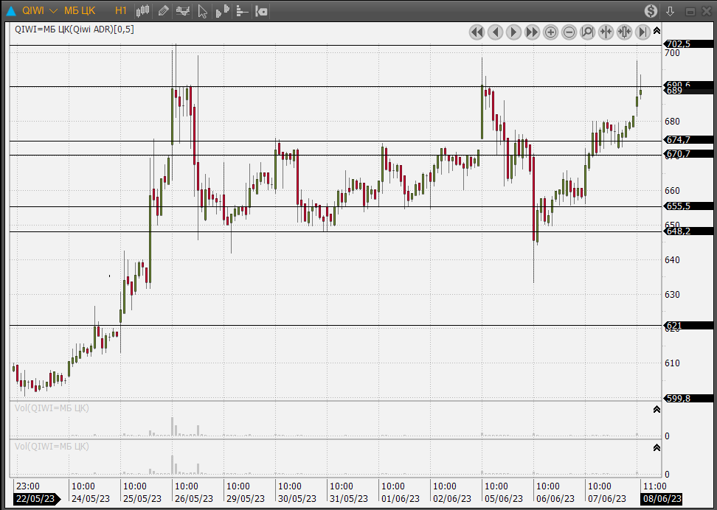The image size is (717, 510).
Task: Collapse the chart navigation toolbar
Action: click(656, 32)
